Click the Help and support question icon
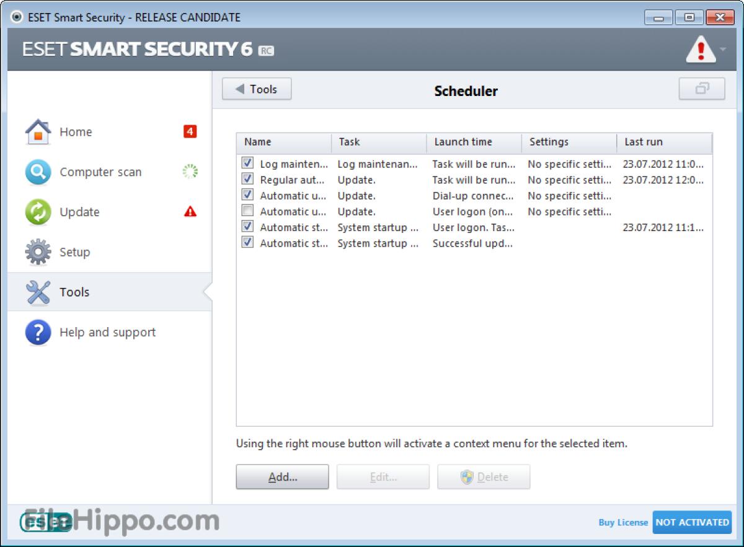 (38, 333)
